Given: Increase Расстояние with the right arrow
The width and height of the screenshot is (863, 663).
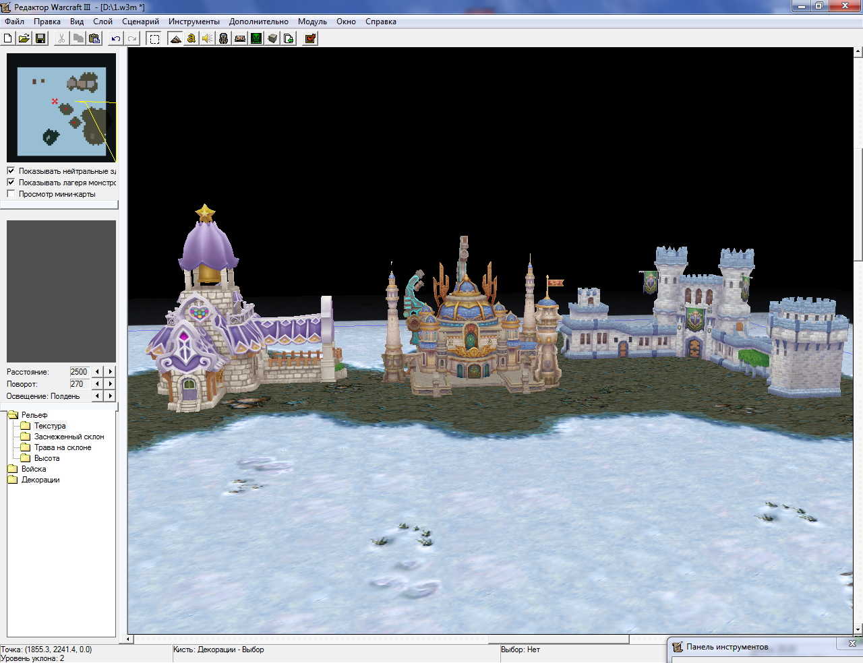Looking at the screenshot, I should [x=111, y=372].
